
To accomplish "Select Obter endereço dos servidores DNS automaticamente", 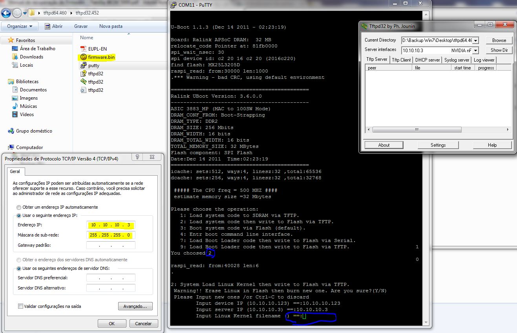I will (x=19, y=260).
